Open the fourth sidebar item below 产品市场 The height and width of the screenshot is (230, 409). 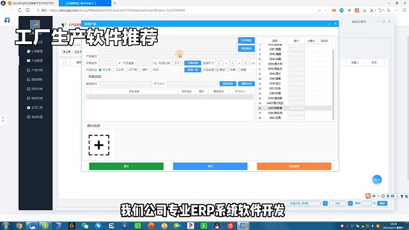[35, 107]
